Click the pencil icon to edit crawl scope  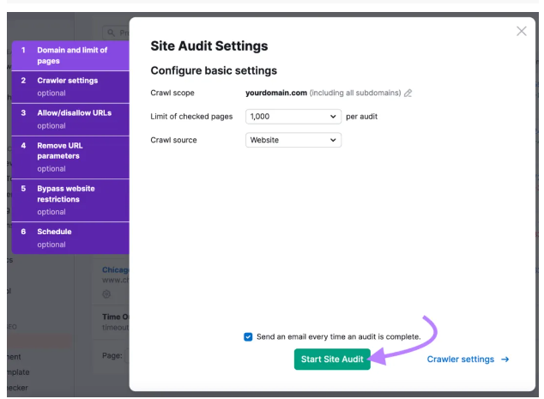click(x=408, y=93)
